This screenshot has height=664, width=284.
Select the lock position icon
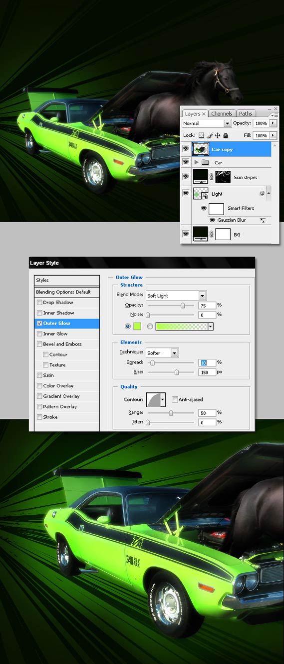[218, 135]
